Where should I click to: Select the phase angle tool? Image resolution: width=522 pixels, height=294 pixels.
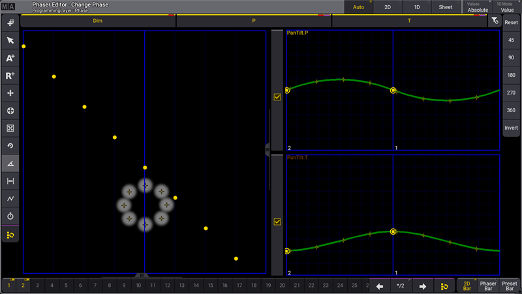[x=10, y=163]
